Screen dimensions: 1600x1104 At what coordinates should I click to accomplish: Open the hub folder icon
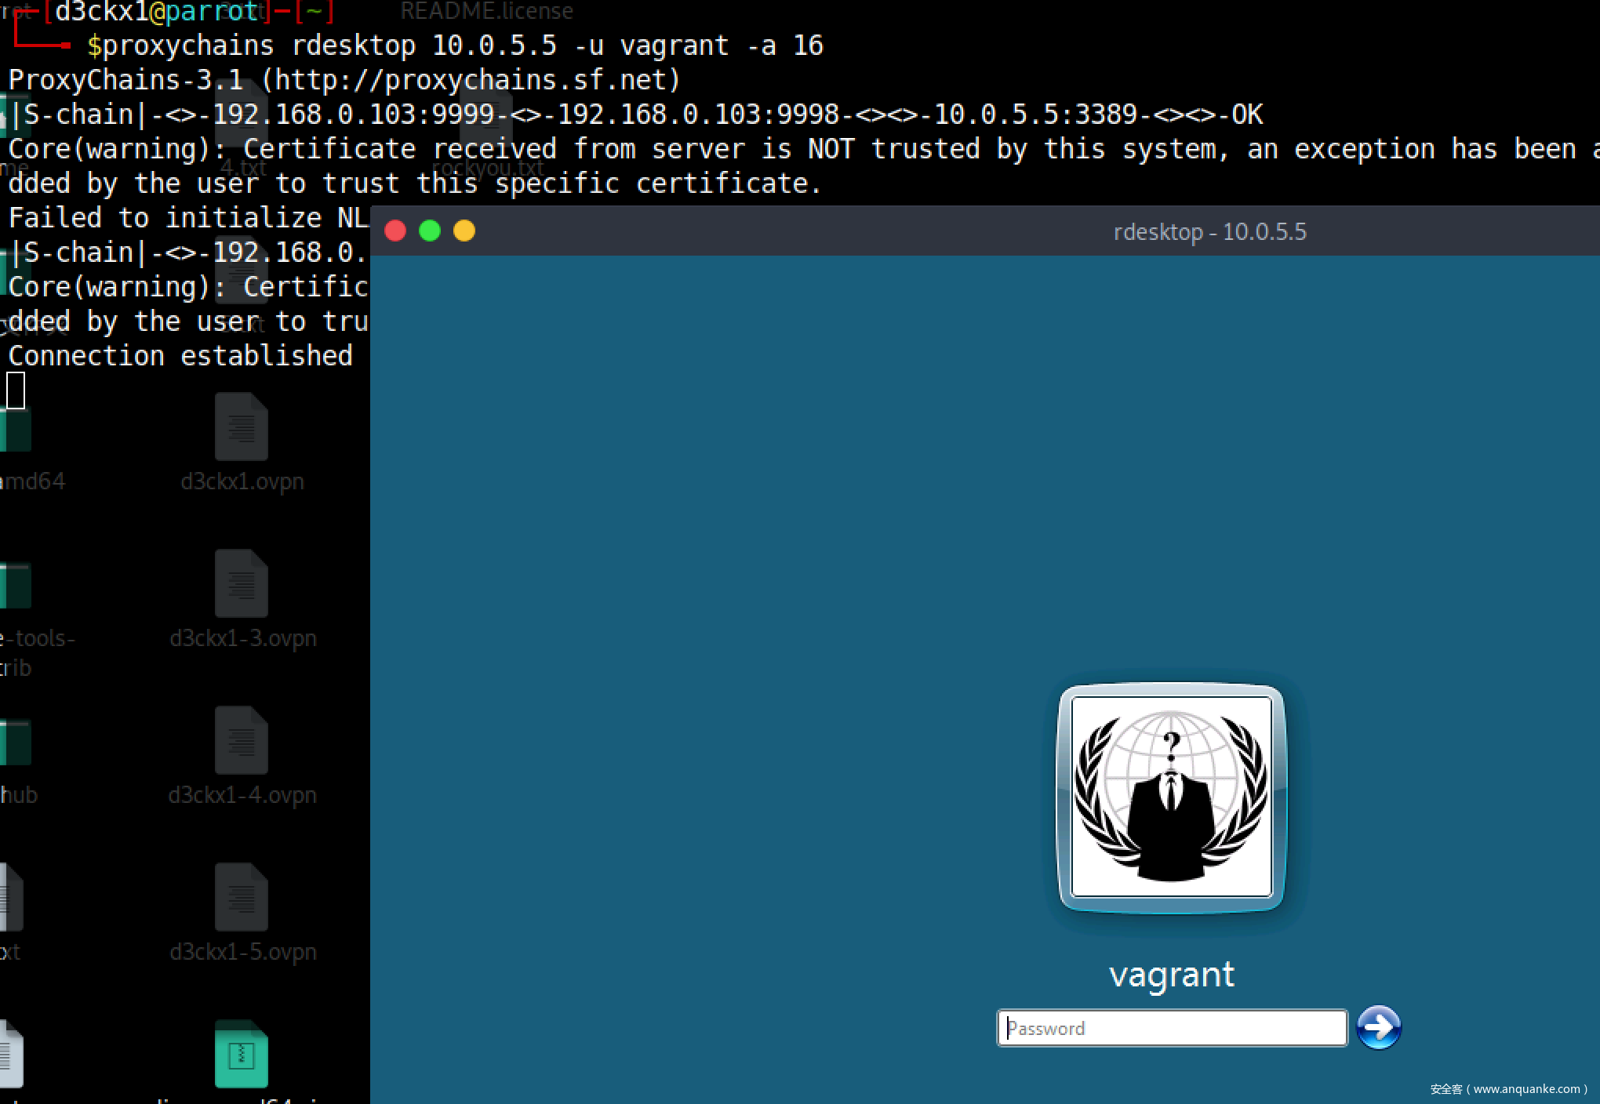[16, 743]
